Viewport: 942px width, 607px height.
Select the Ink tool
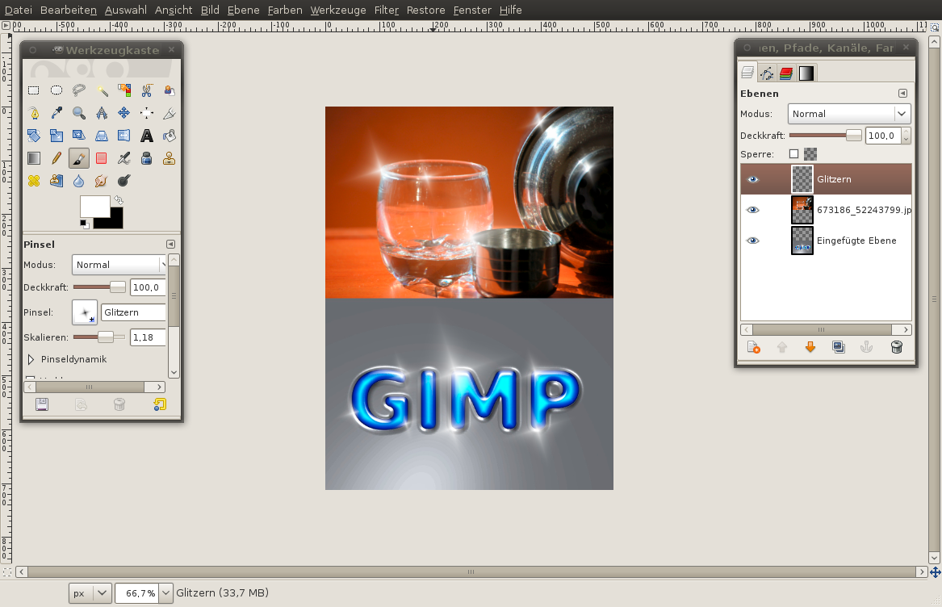point(147,158)
